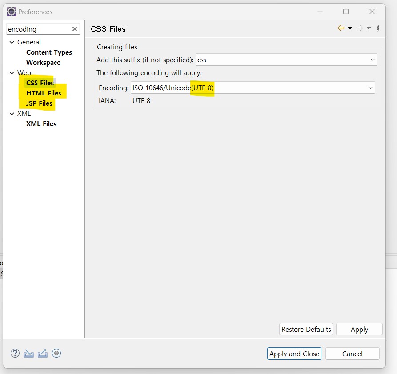Open the file suffix combo box
This screenshot has height=374, width=397.
373,60
